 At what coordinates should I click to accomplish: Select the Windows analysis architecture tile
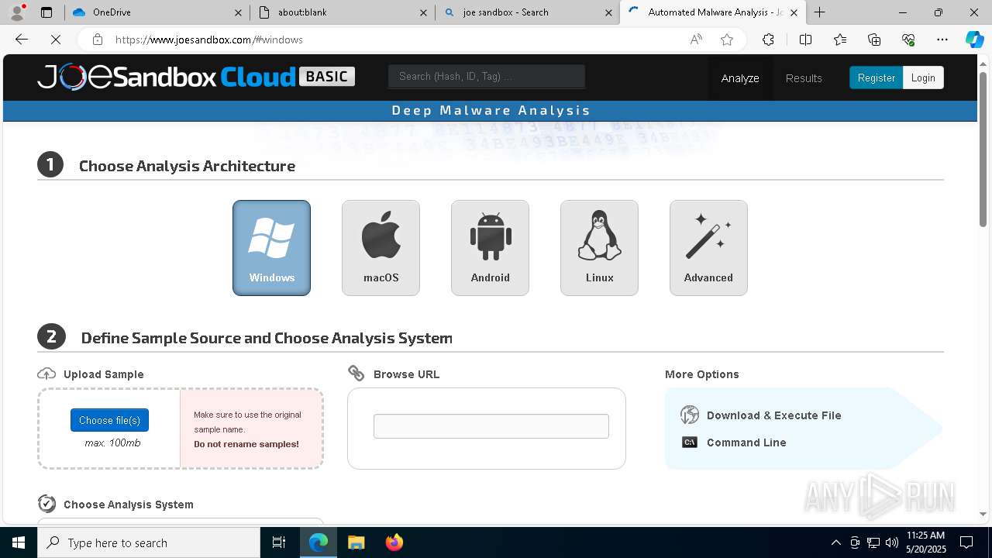[271, 248]
